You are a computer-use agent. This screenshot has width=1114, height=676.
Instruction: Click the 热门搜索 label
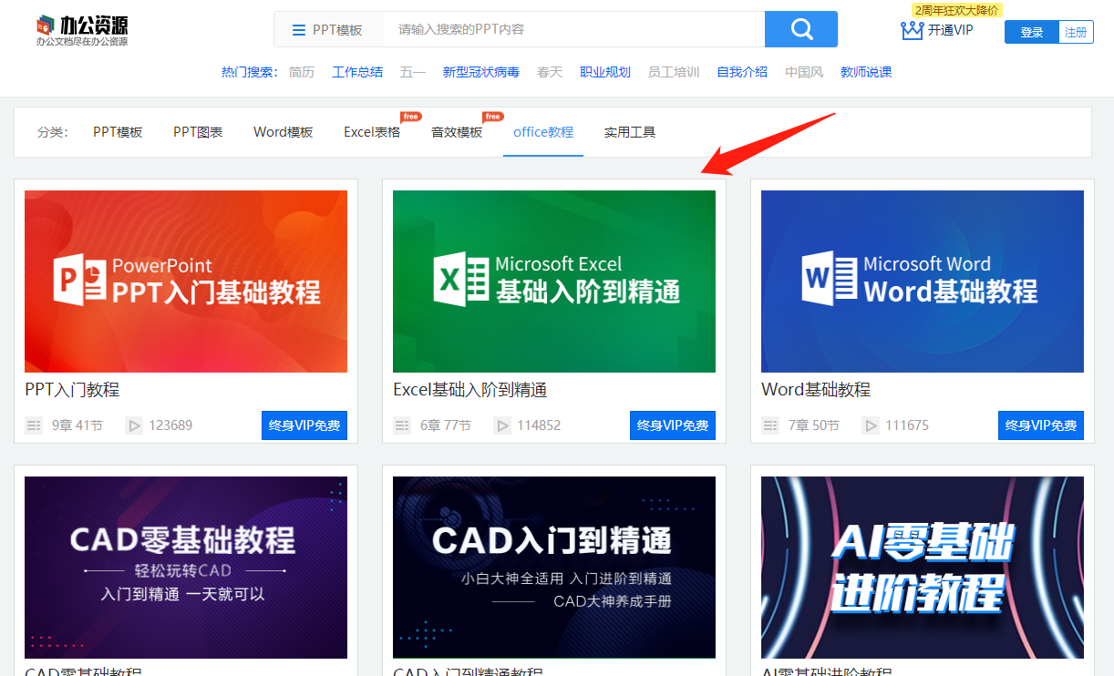coord(249,72)
